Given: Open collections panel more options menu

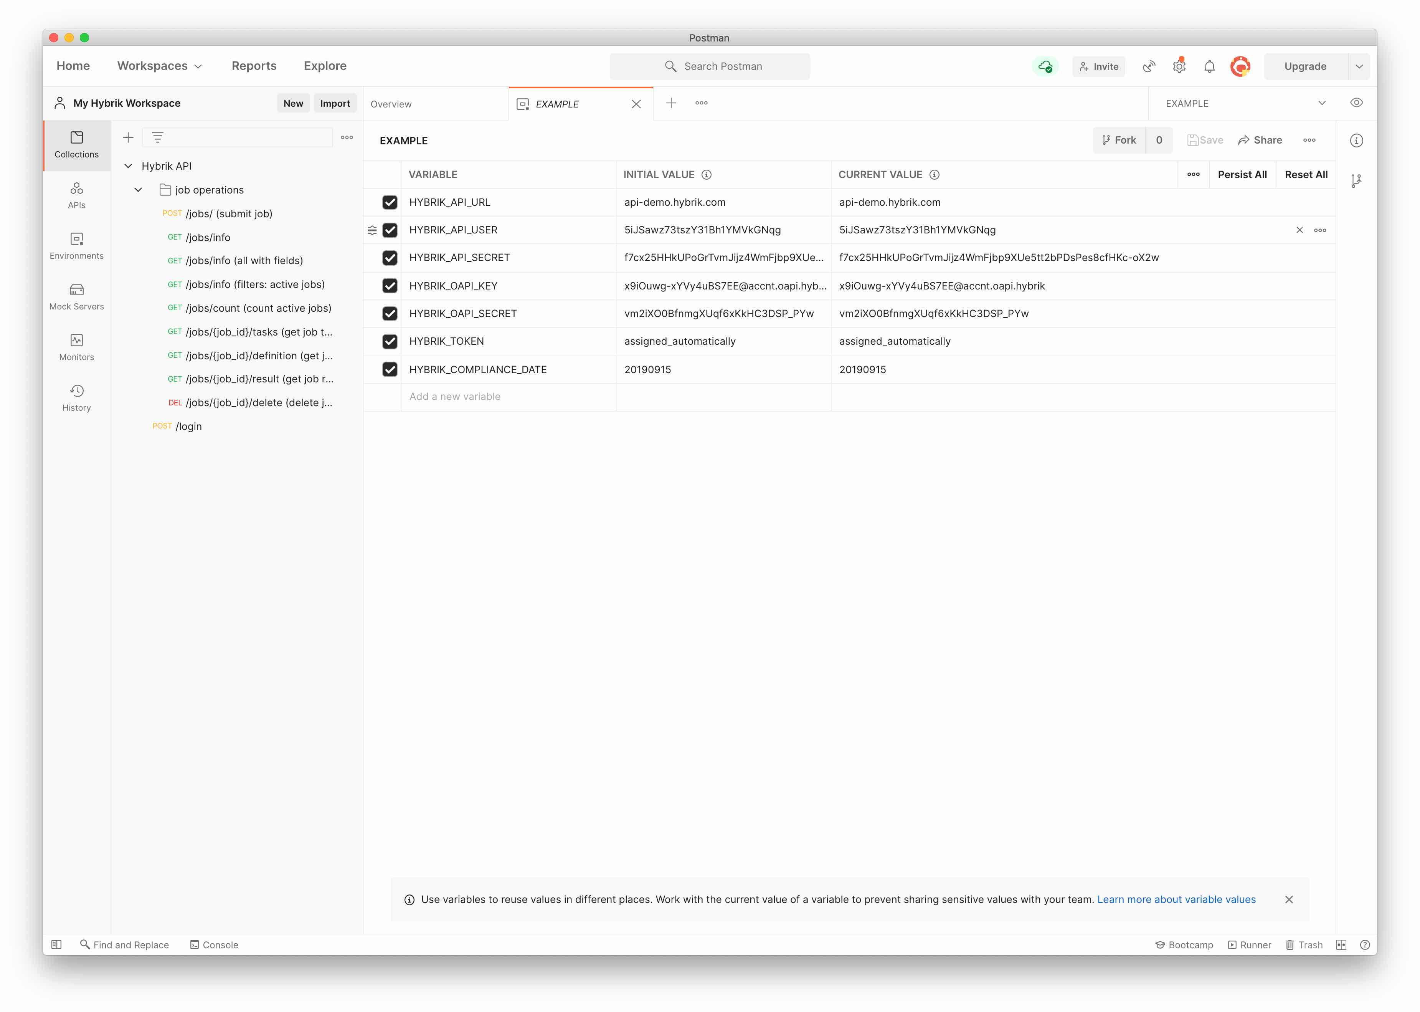Looking at the screenshot, I should [347, 137].
